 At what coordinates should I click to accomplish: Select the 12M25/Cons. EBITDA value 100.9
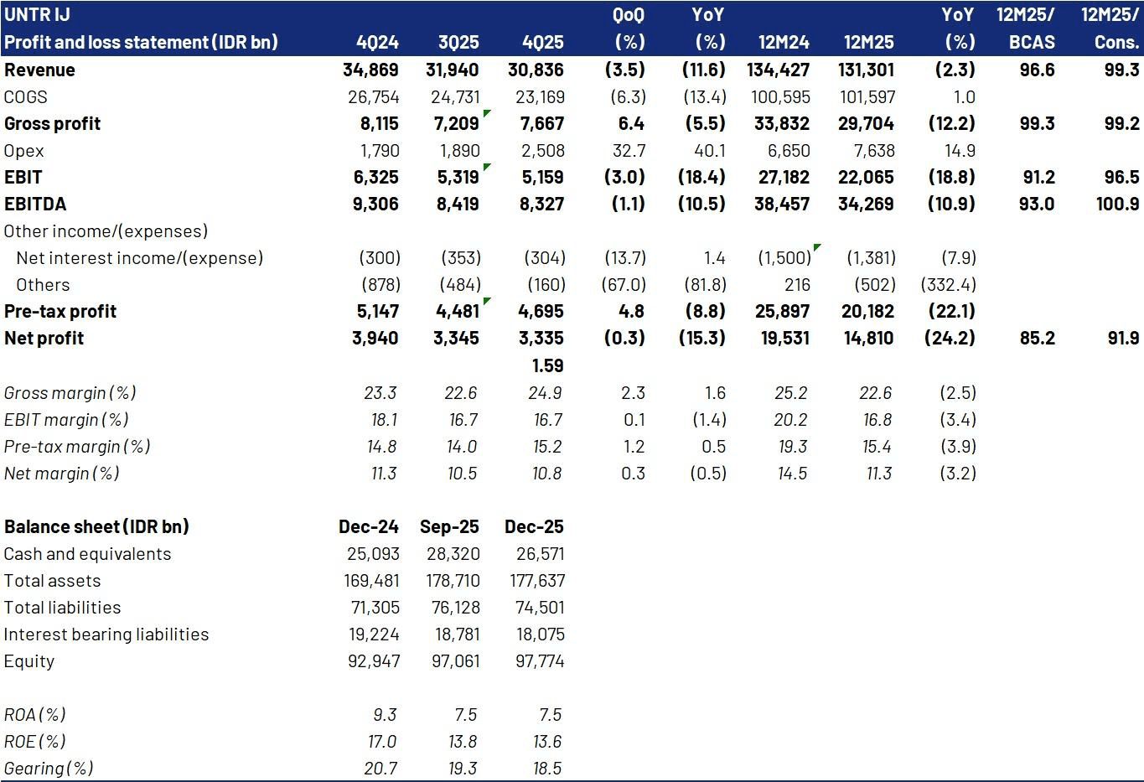pyautogui.click(x=1117, y=205)
